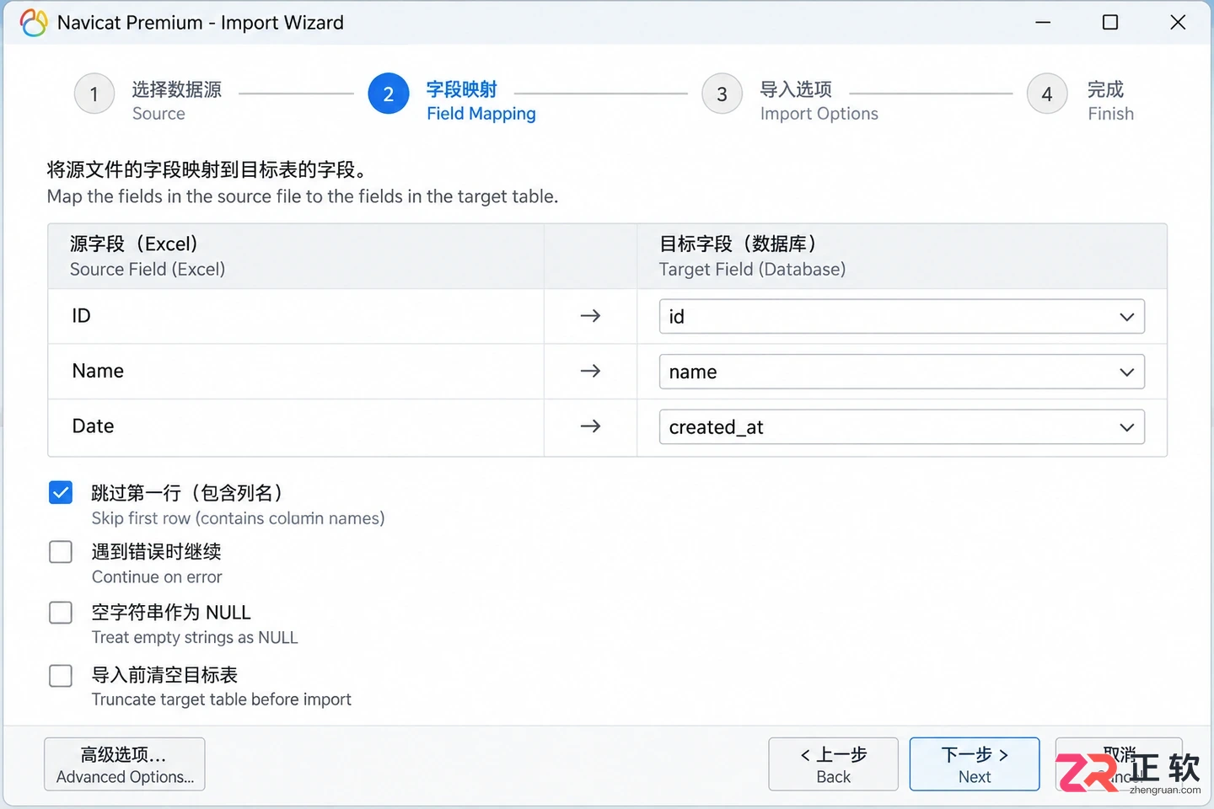Click step 3 circle for Import Options
1214x809 pixels.
tap(722, 94)
